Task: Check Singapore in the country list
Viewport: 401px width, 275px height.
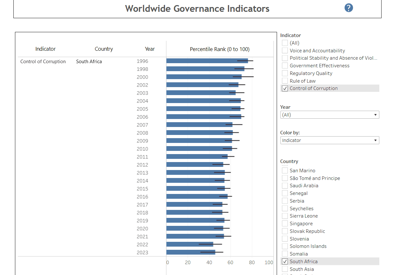Action: point(285,224)
